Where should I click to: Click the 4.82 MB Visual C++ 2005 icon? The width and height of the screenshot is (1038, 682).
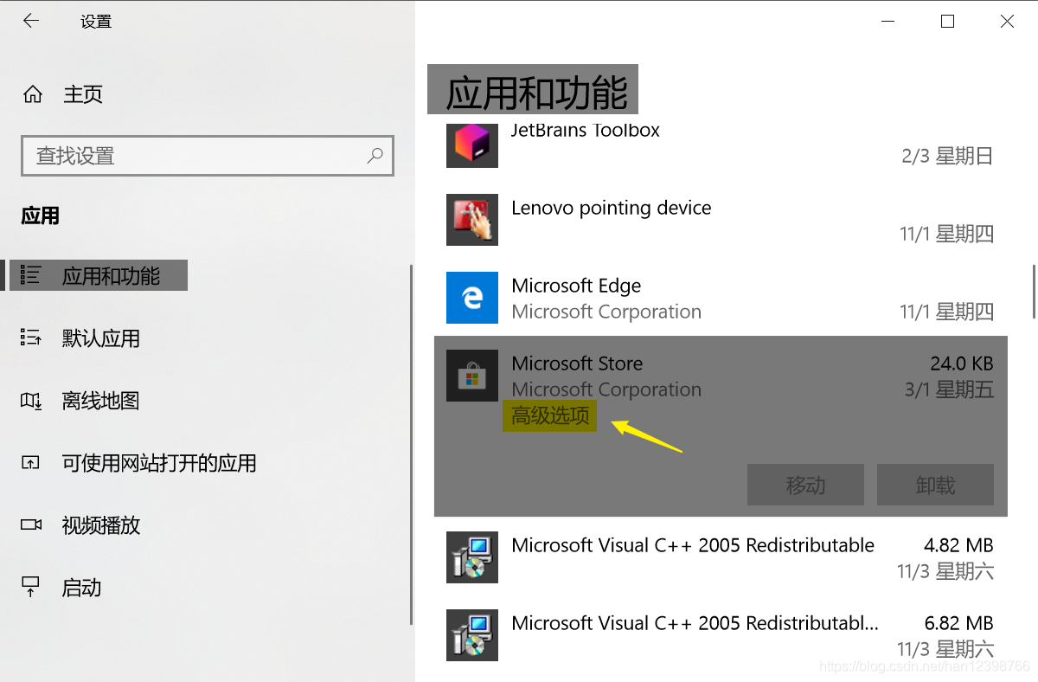[x=471, y=557]
